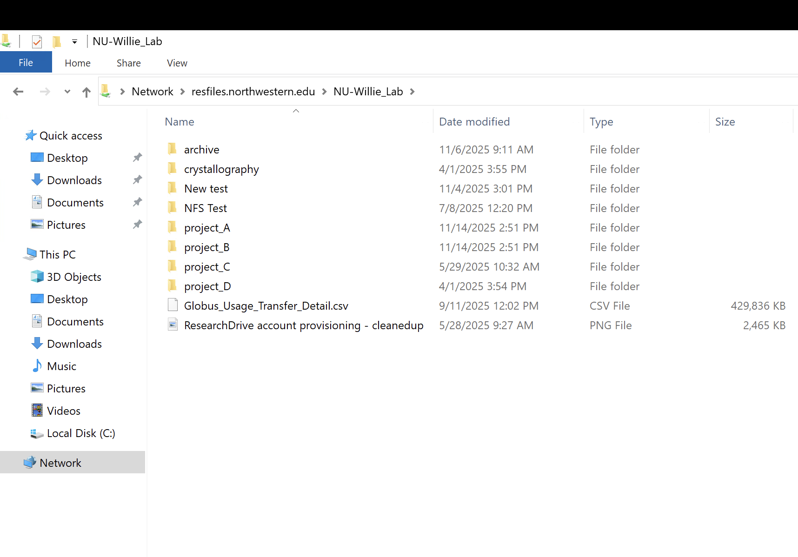Click the Back navigation arrow

point(18,92)
